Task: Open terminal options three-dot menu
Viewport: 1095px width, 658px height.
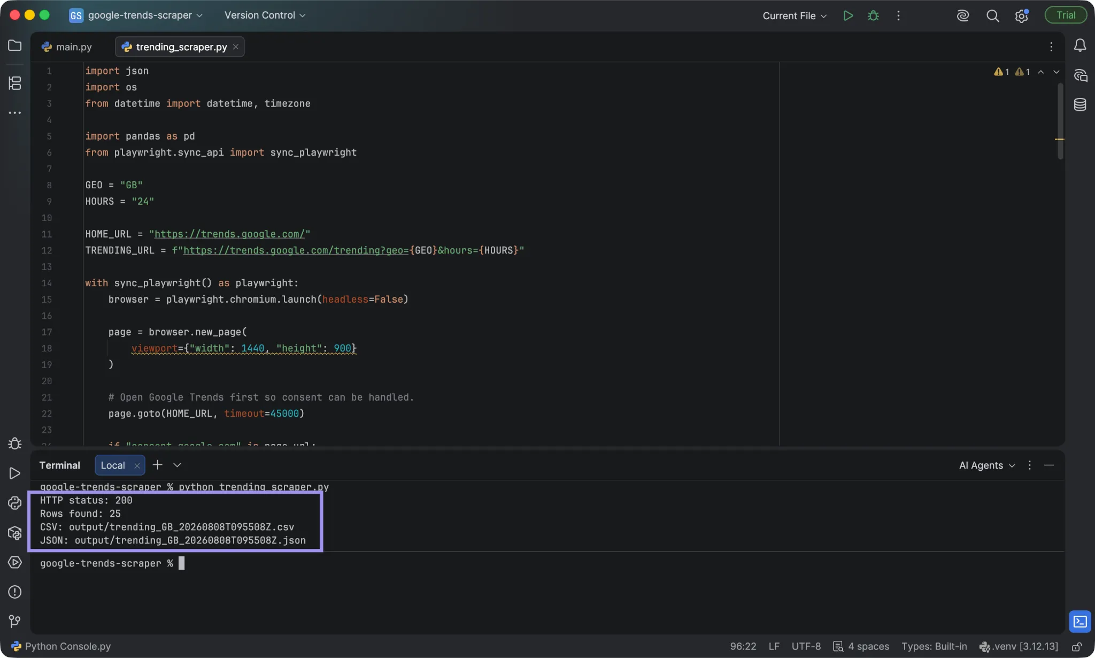Action: [x=1029, y=465]
